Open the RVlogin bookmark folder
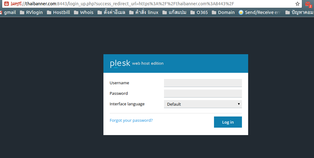The height and width of the screenshot is (158, 314). 31,12
